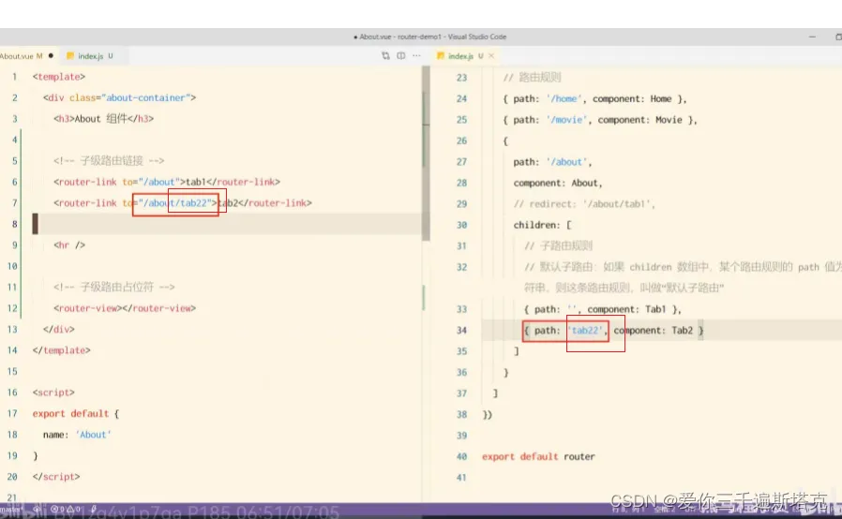
Task: Switch to the About.vue tab
Action: 19,56
